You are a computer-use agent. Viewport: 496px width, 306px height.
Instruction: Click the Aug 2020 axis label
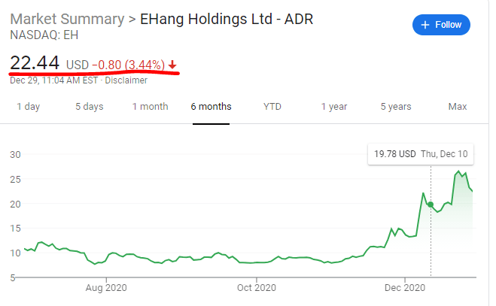[105, 286]
